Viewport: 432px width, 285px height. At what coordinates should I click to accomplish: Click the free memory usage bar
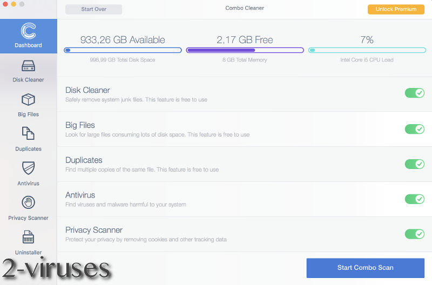pyautogui.click(x=245, y=50)
